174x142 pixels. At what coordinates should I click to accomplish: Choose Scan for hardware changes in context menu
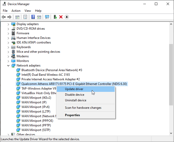click(x=86, y=108)
